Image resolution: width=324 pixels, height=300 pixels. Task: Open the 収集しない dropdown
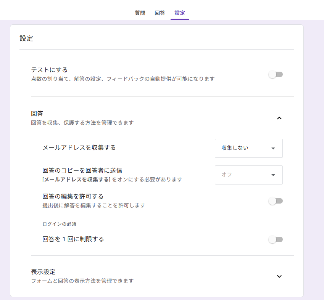click(249, 148)
